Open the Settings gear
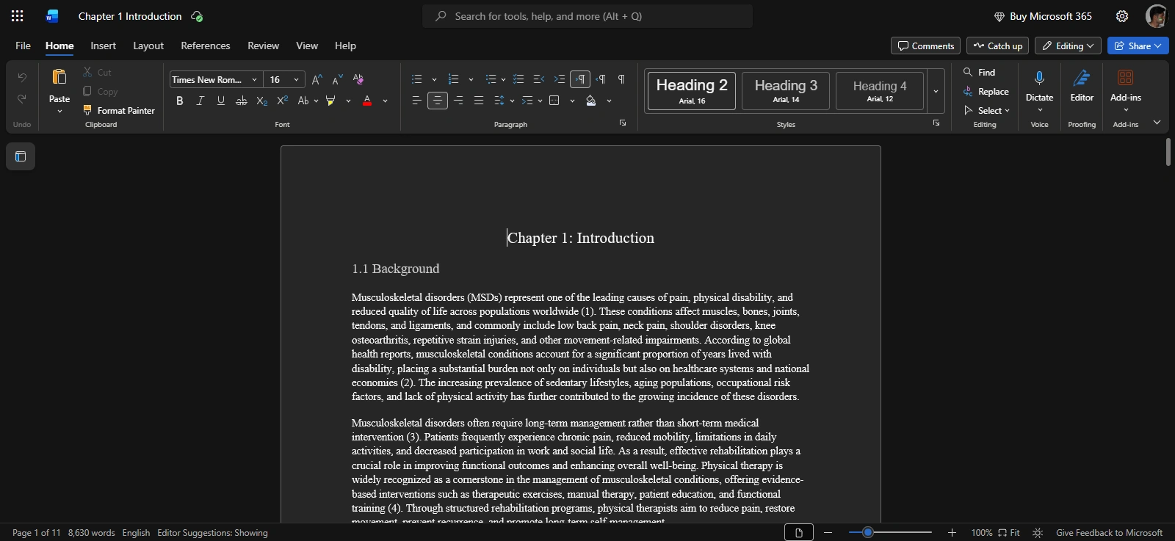Viewport: 1175px width, 541px height. tap(1122, 16)
